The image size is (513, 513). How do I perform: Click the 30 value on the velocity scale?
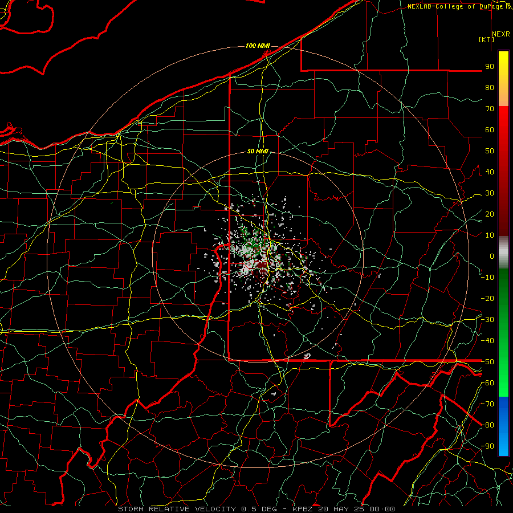coord(490,193)
